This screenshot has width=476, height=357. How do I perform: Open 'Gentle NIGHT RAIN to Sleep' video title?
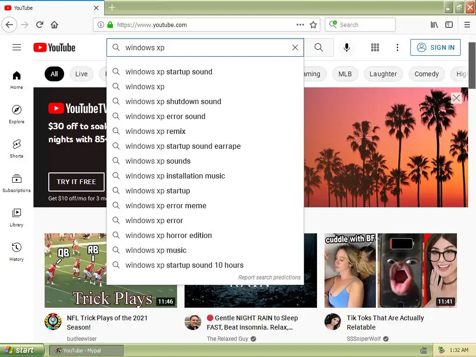(252, 323)
